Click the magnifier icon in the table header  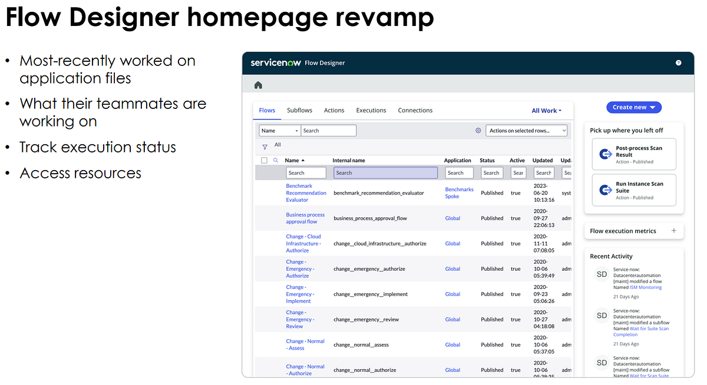click(275, 160)
